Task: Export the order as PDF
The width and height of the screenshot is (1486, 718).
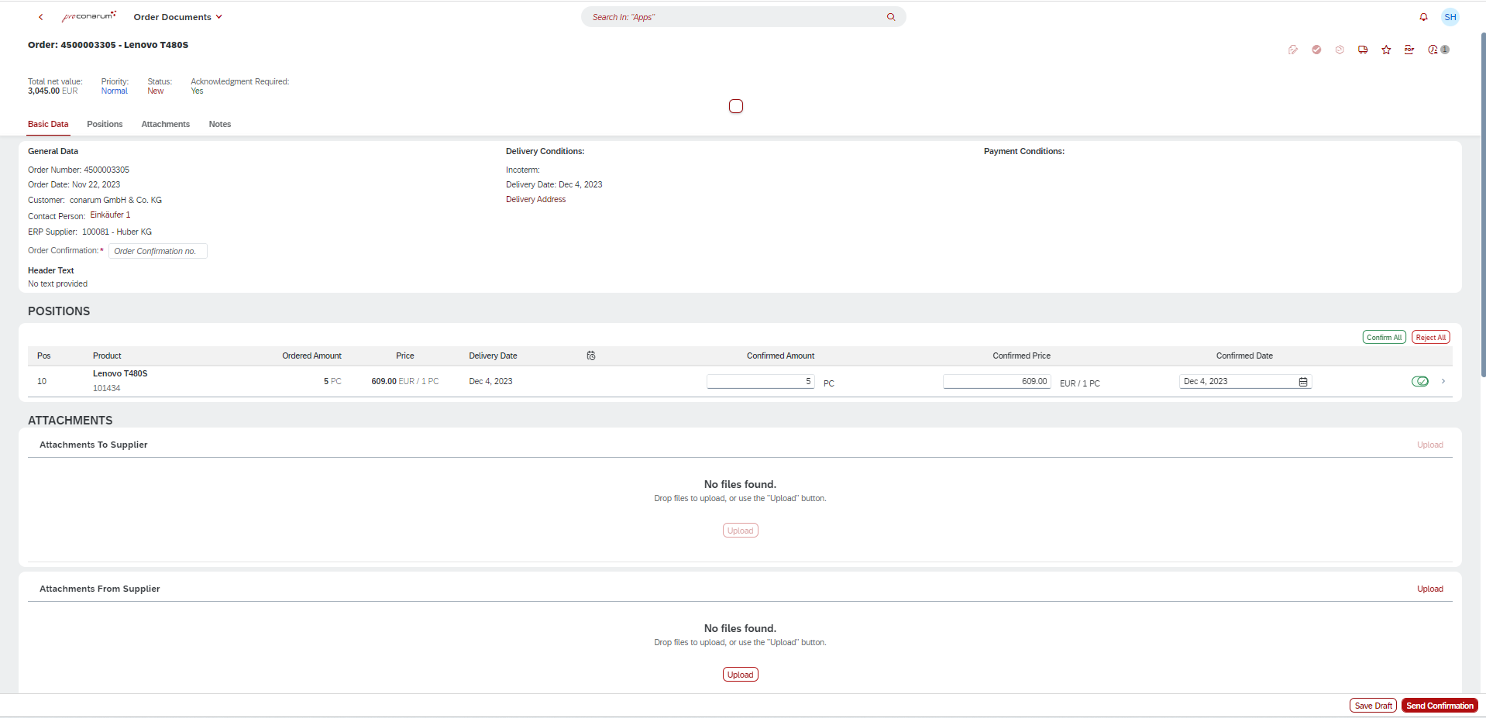Action: pos(1409,50)
